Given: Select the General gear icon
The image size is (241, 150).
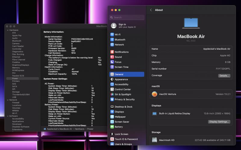Looking at the screenshot, I should click(112, 74).
